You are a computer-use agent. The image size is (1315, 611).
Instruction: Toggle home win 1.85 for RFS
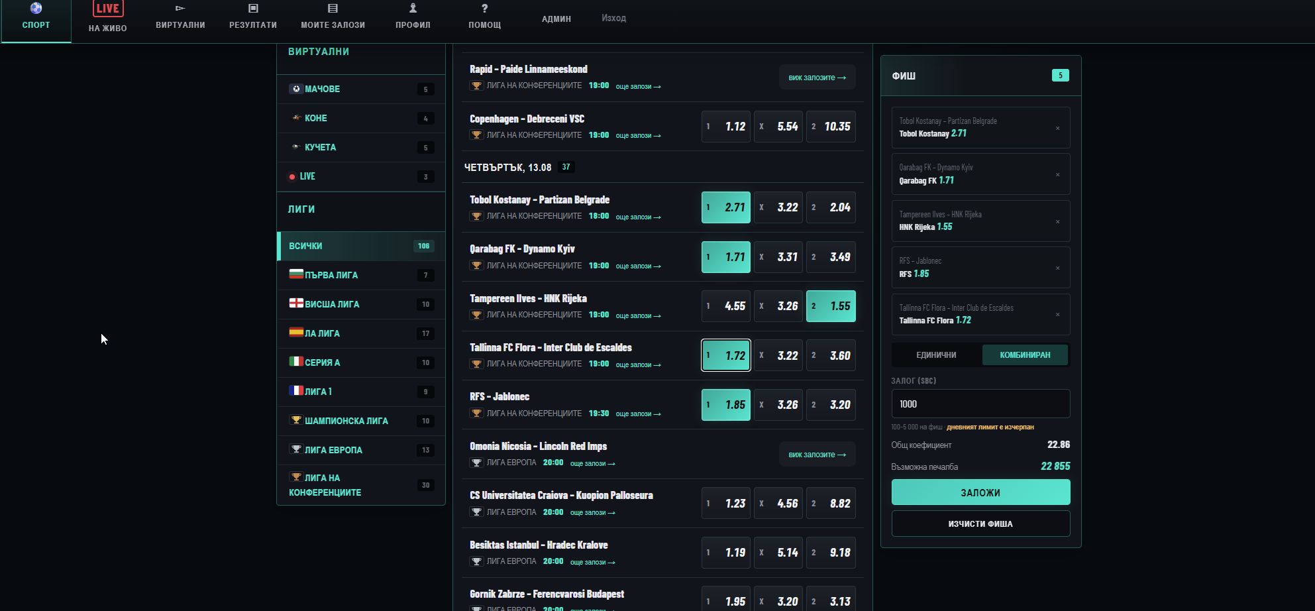726,405
